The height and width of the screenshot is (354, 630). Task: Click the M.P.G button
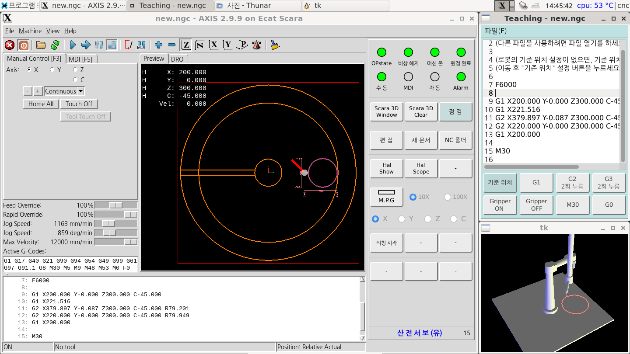(x=386, y=197)
